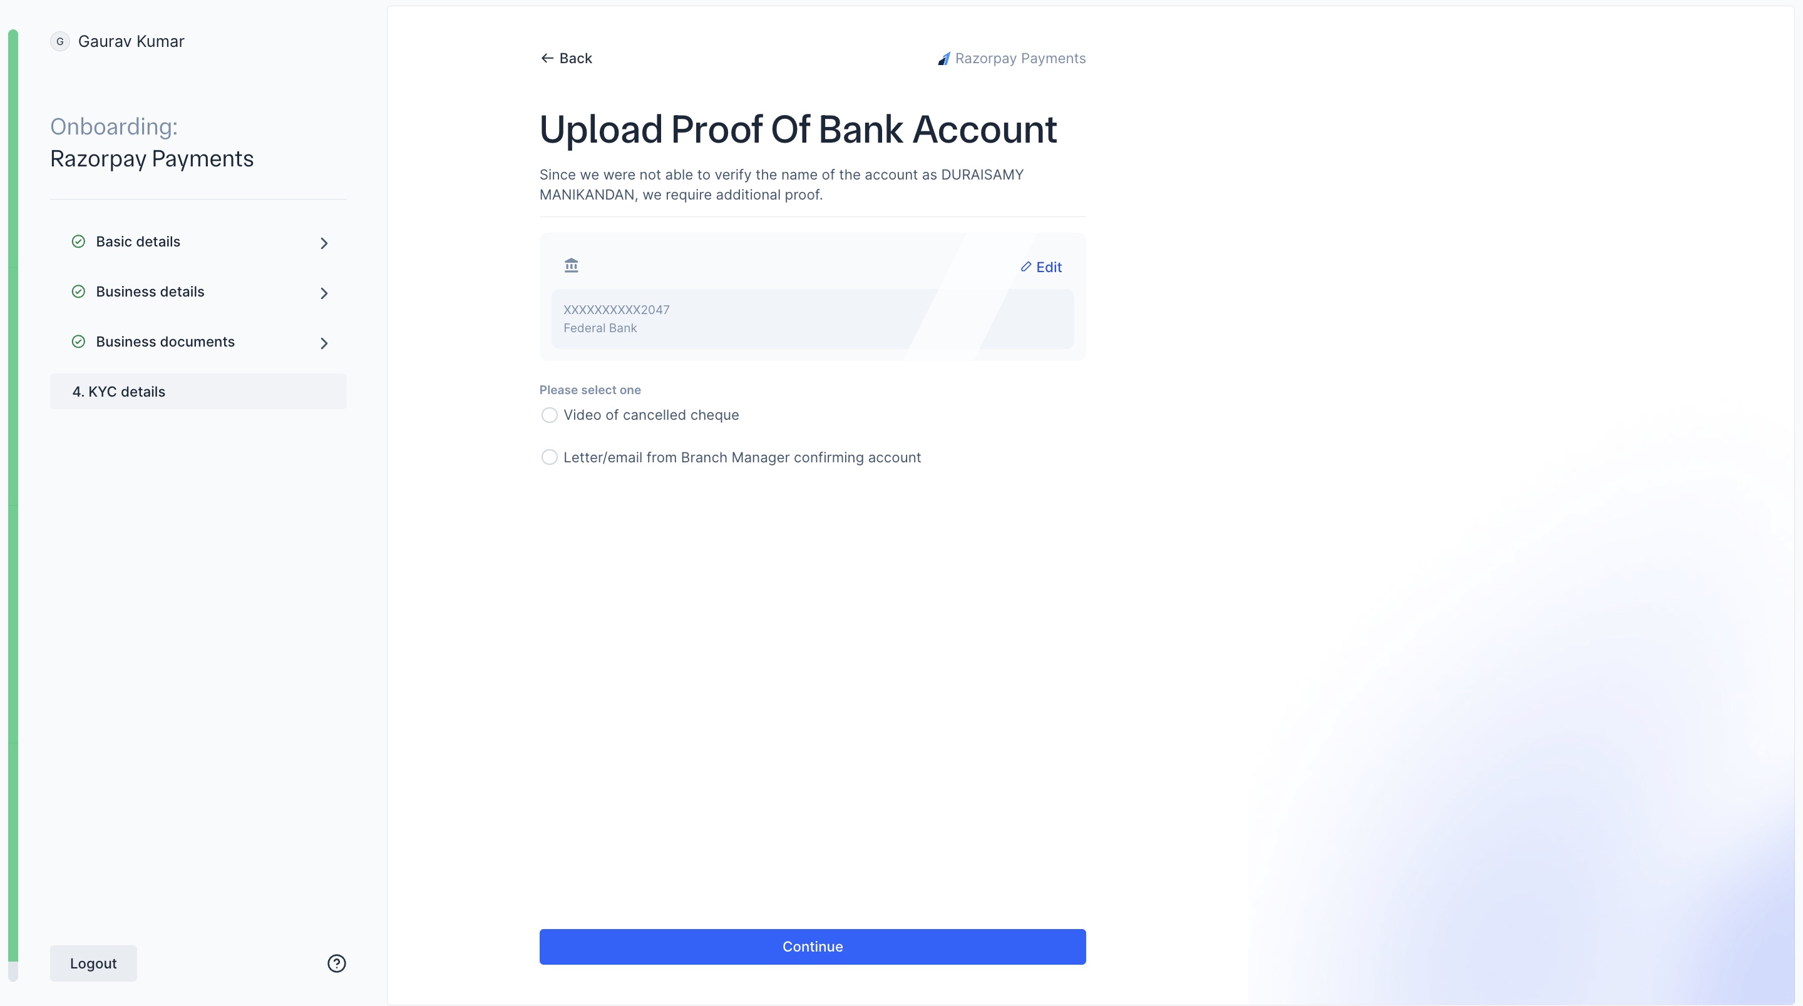The image size is (1803, 1006).
Task: Click the Business documents green checkmark icon
Action: pyautogui.click(x=78, y=342)
